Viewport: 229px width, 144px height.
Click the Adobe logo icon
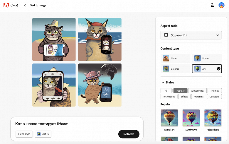[6, 5]
